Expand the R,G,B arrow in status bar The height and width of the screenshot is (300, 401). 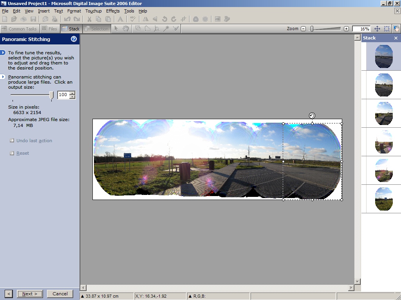click(190, 296)
